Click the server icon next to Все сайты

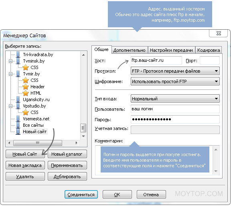click(18, 125)
